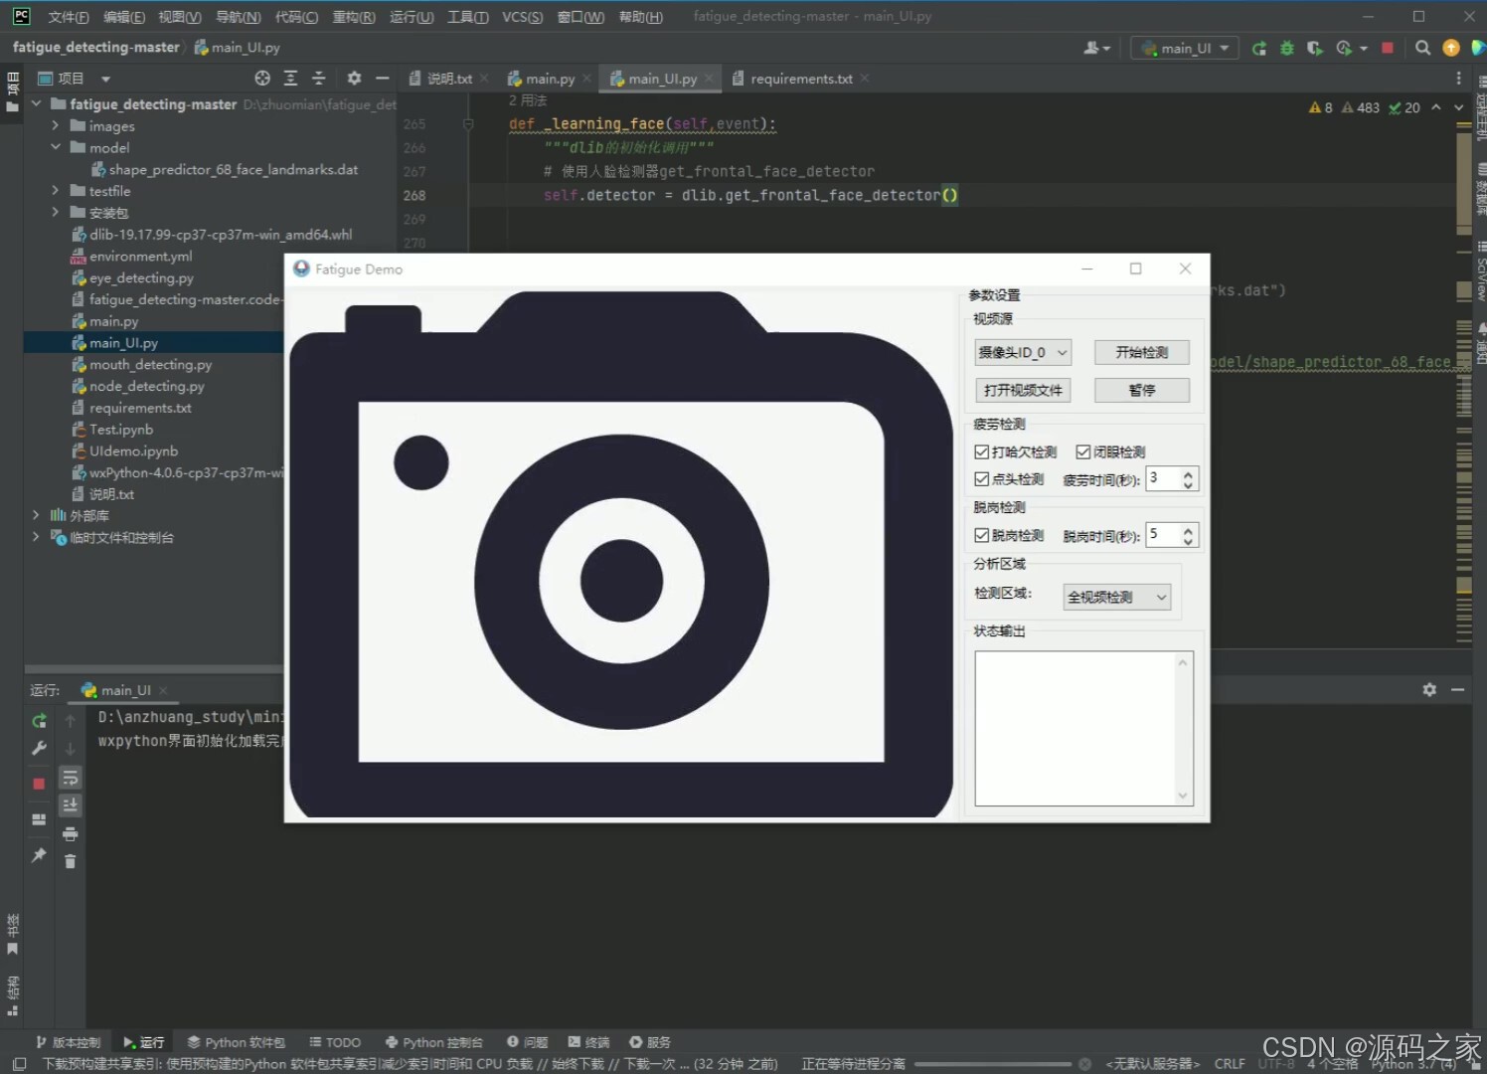Hide the project panel with minus icon
This screenshot has width=1487, height=1074.
[382, 78]
